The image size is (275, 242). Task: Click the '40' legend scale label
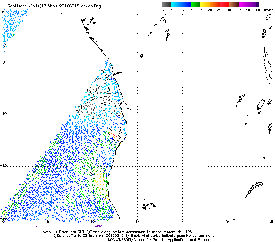click(x=239, y=10)
